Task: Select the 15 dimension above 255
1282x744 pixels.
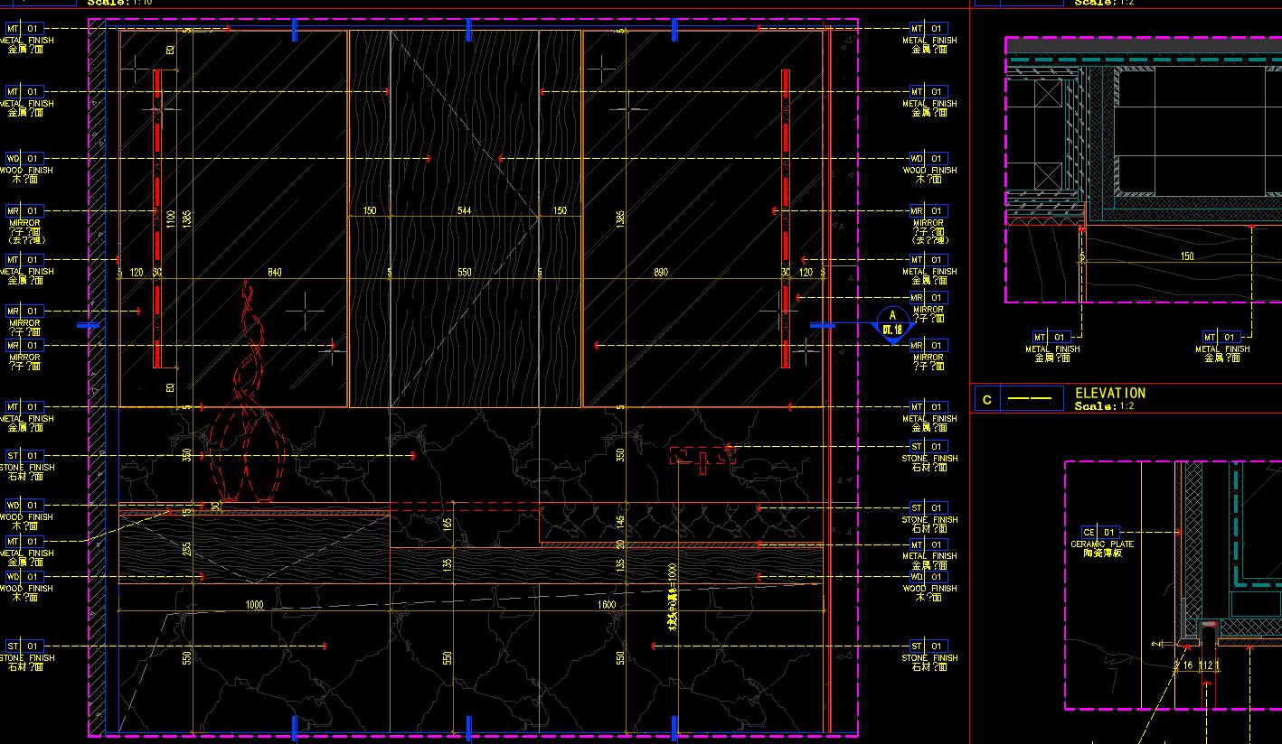Action: tap(187, 512)
